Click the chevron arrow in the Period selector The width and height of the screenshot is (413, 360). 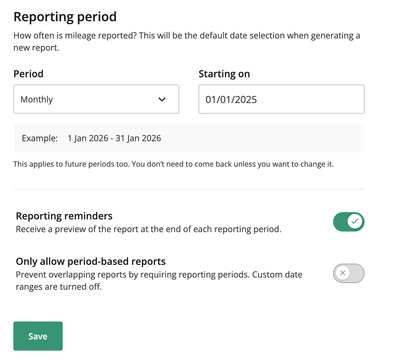tap(162, 99)
